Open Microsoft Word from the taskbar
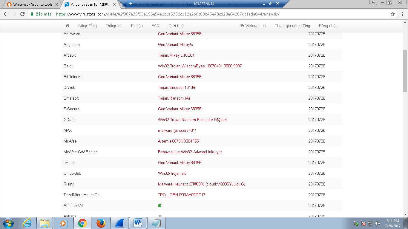This screenshot has width=408, height=229. point(138,223)
